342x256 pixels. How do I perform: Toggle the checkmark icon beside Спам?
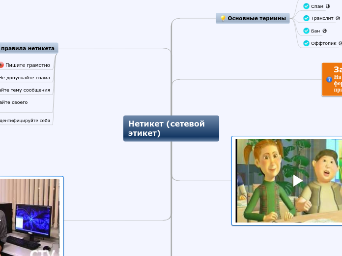(x=306, y=6)
